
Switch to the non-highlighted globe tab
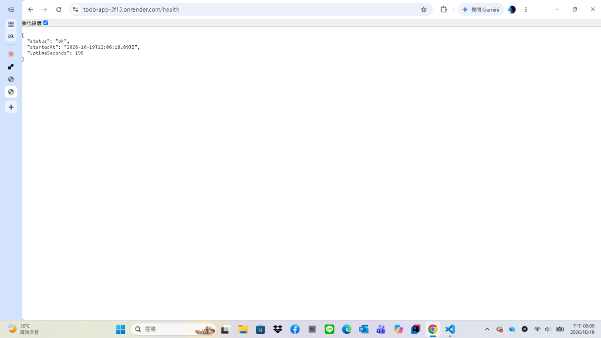point(11,79)
